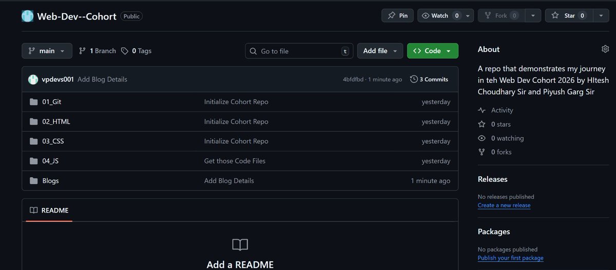The image size is (616, 270).
Task: Open the 02_HTML folder
Action: pos(56,122)
